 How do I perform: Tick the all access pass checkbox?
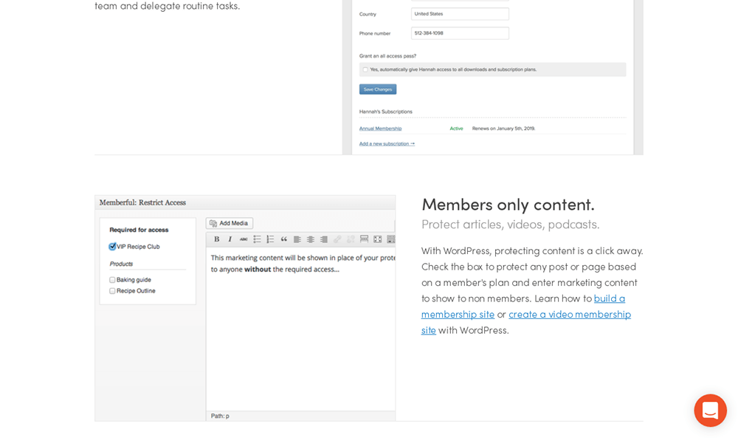pyautogui.click(x=365, y=69)
